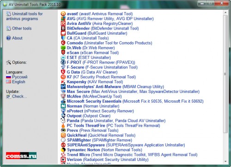Click the Dr.Web green spider icon

[x=63, y=48]
